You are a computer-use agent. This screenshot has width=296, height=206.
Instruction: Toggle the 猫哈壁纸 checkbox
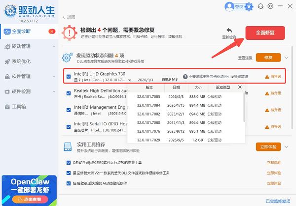tap(69, 183)
